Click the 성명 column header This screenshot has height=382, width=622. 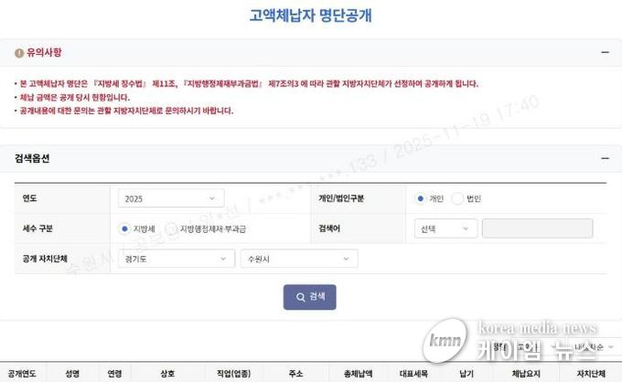pos(72,374)
